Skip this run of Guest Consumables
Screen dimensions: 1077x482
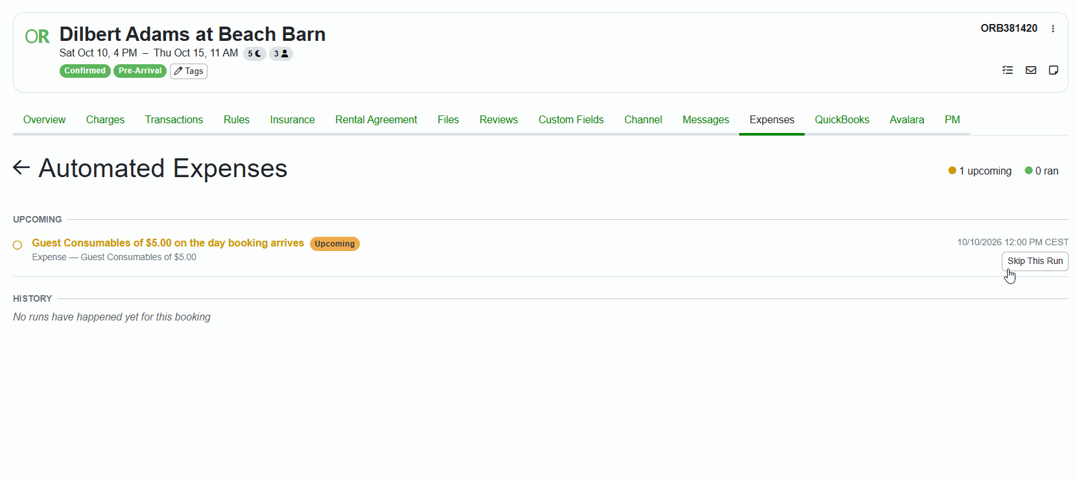(1035, 261)
